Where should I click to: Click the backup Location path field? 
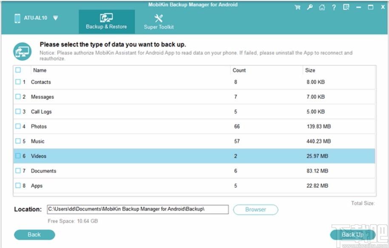[x=138, y=209]
